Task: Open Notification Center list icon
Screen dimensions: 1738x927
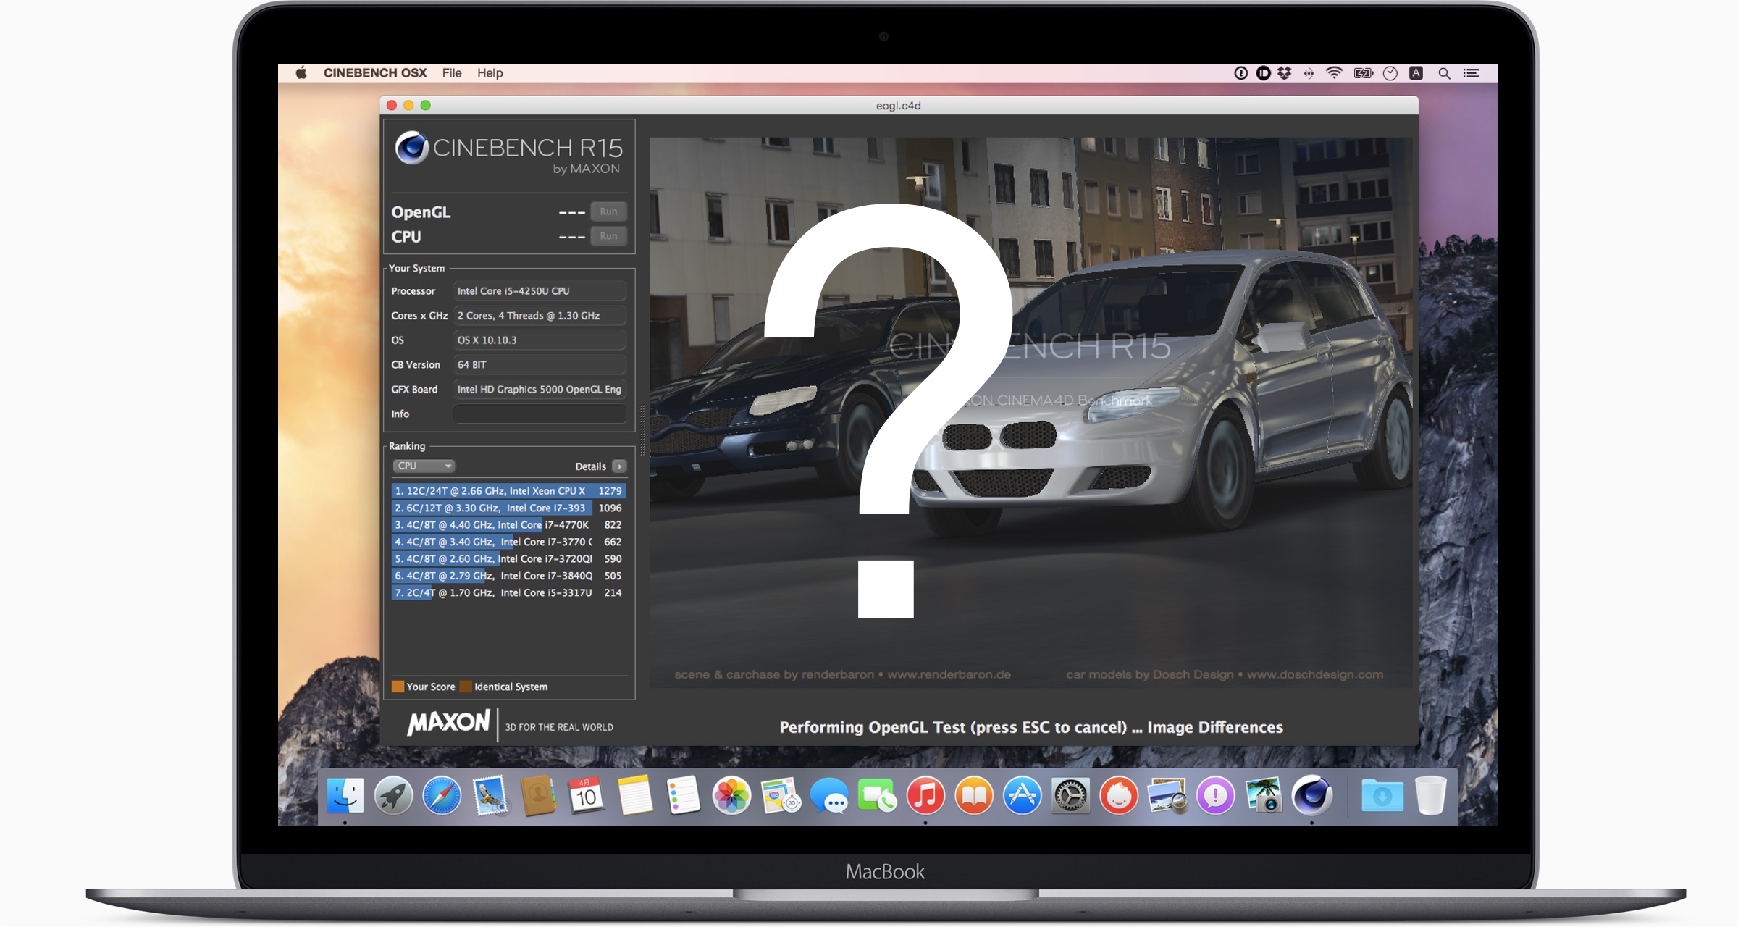Action: (x=1471, y=73)
